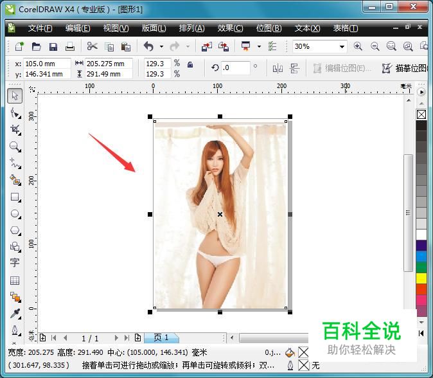Select the Rectangle tool
The width and height of the screenshot is (433, 378).
[x=15, y=197]
